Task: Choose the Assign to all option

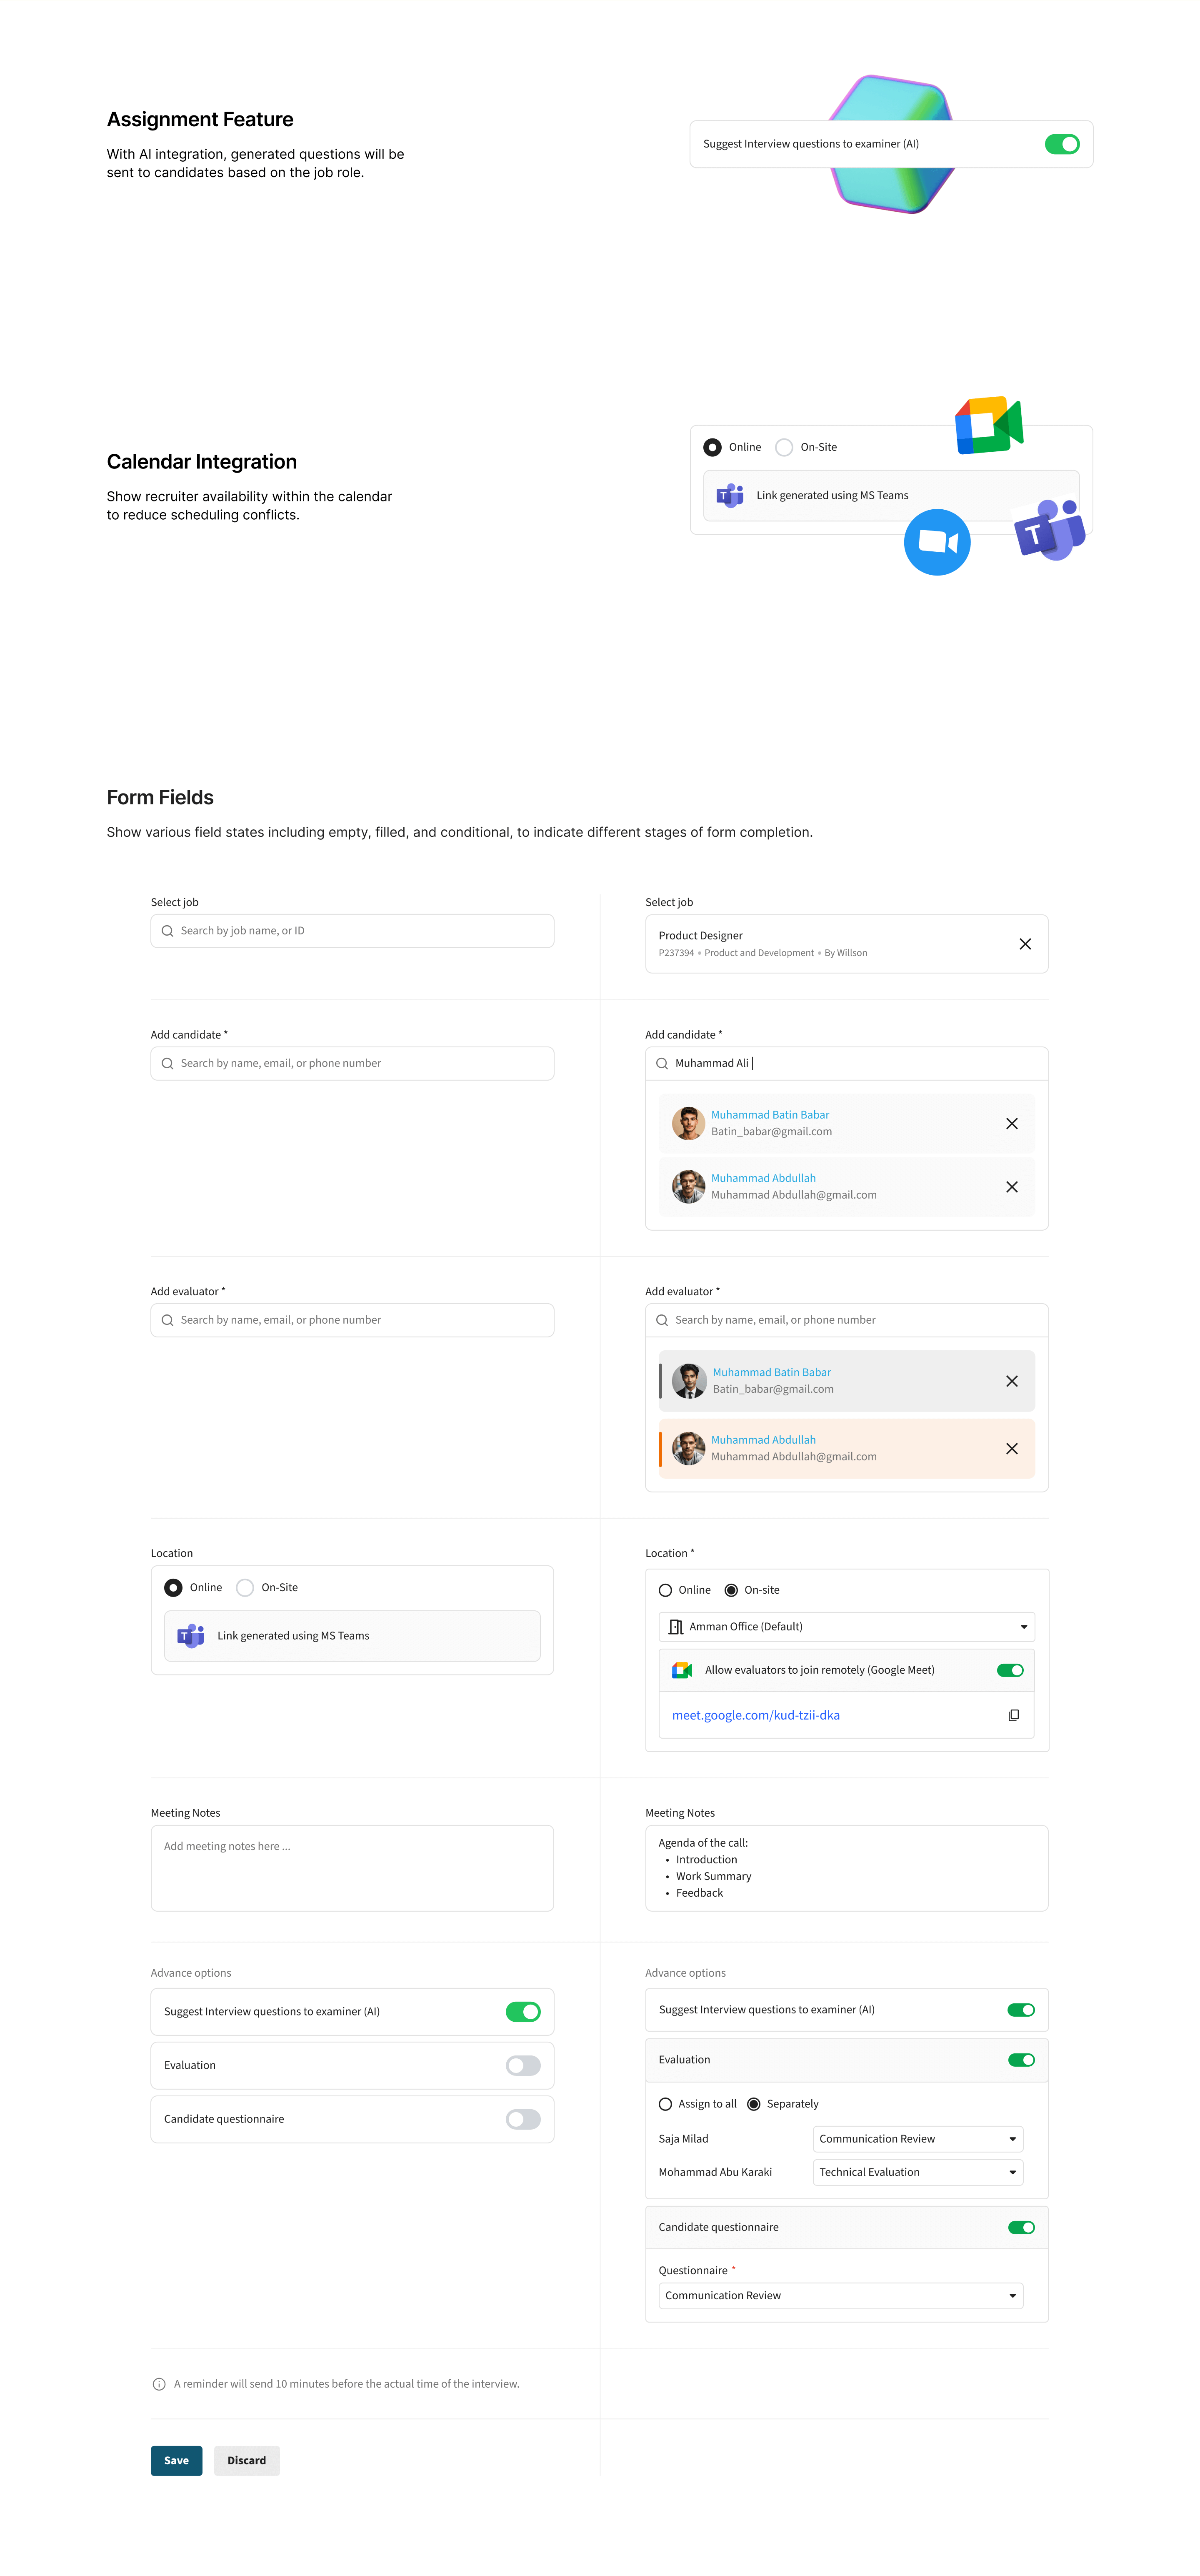Action: click(666, 2104)
